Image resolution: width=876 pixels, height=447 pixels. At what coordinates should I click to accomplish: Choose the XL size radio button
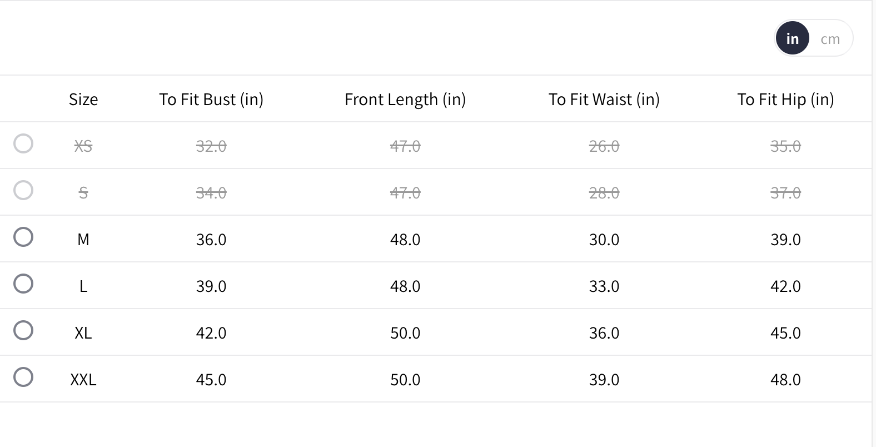point(23,330)
